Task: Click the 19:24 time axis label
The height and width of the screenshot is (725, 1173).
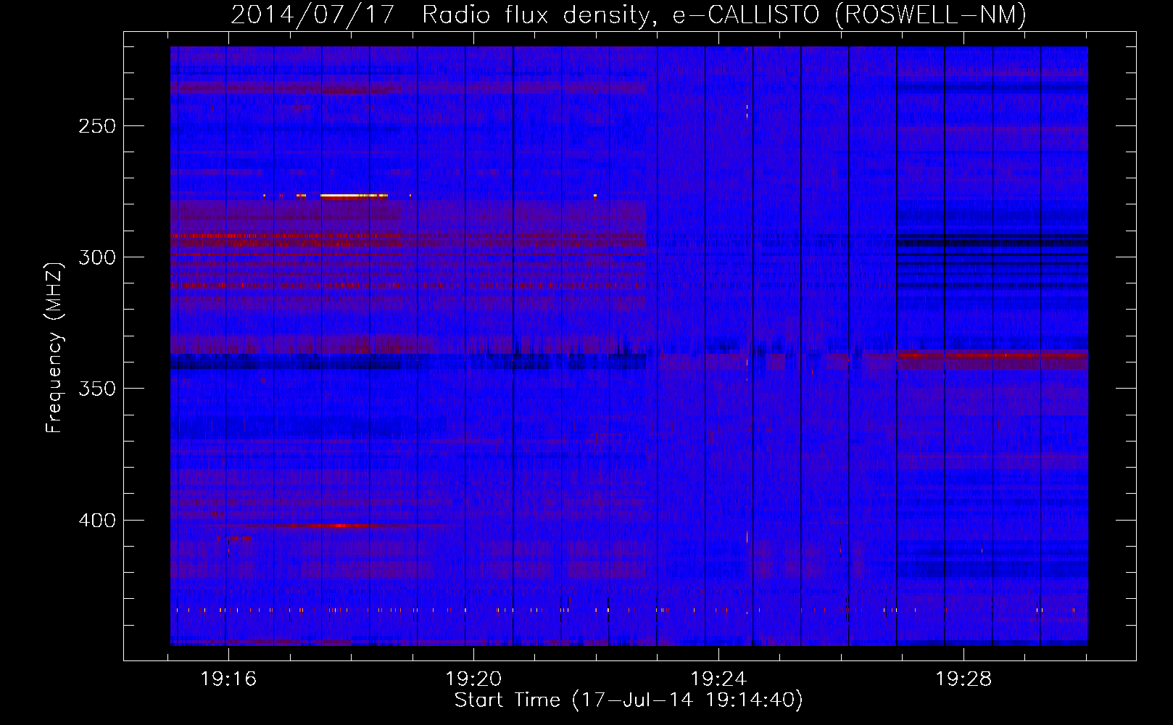Action: (718, 679)
